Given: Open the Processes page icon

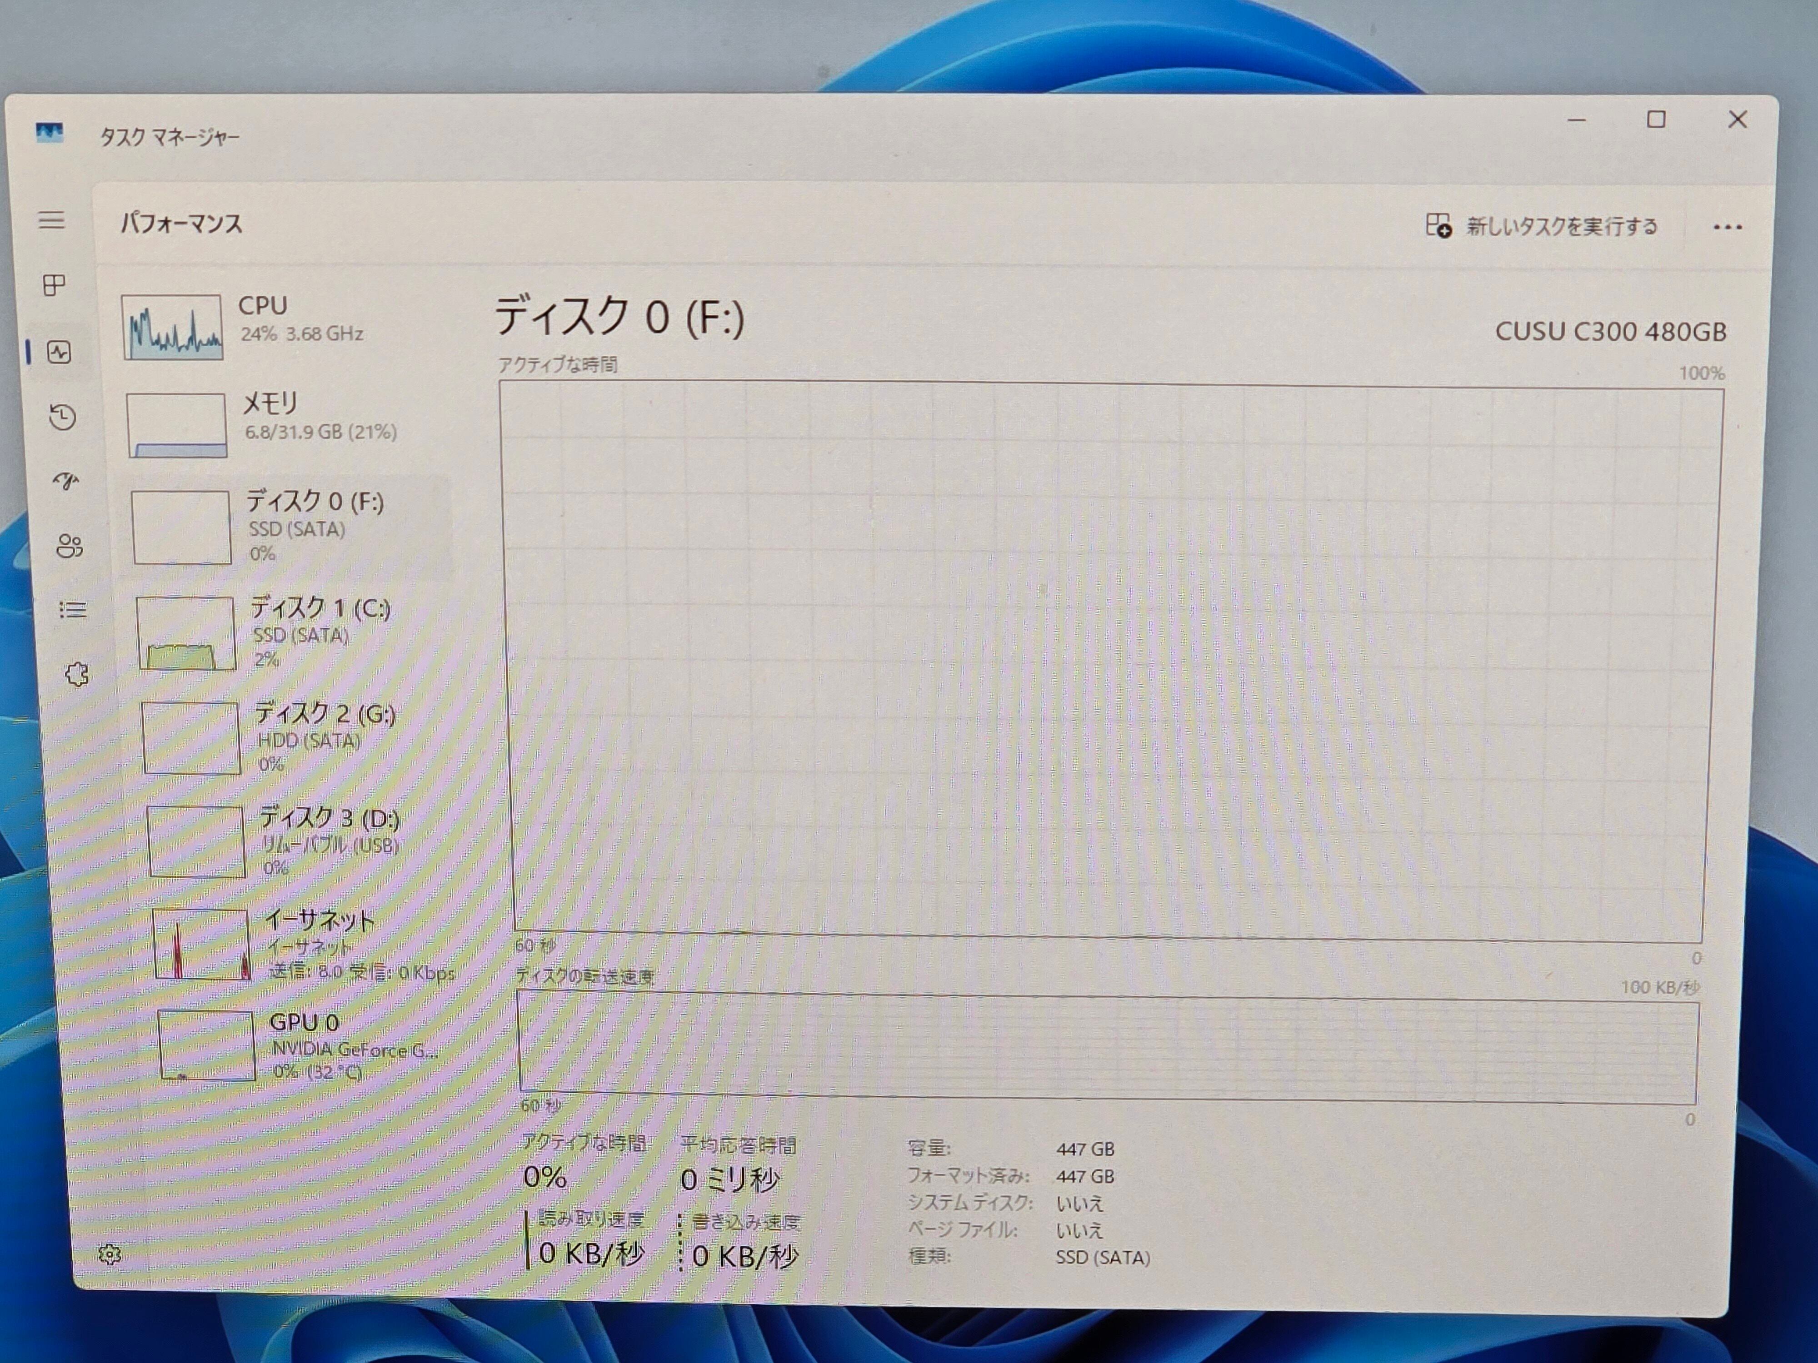Looking at the screenshot, I should tap(54, 285).
